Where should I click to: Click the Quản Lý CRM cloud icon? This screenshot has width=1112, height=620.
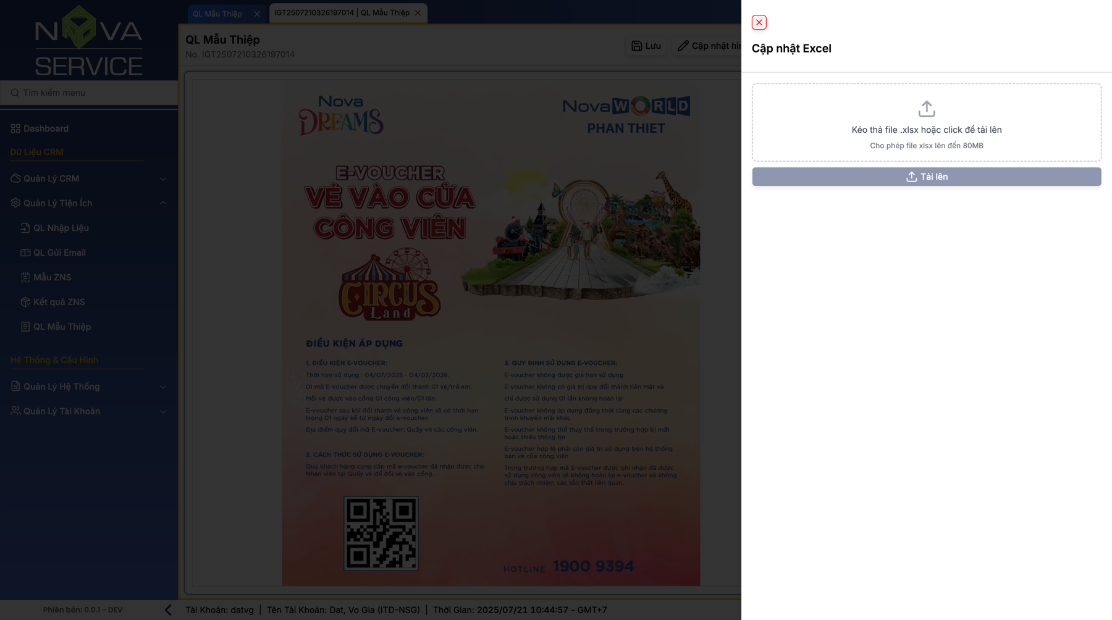click(x=15, y=178)
